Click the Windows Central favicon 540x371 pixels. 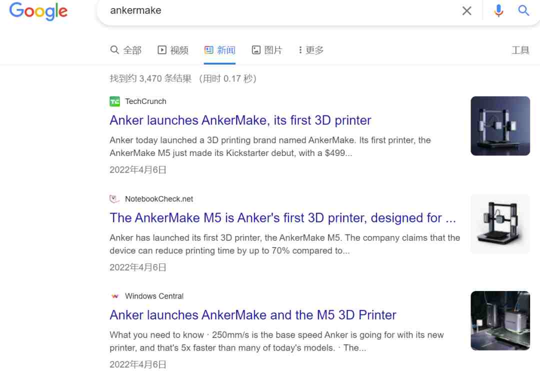(114, 296)
